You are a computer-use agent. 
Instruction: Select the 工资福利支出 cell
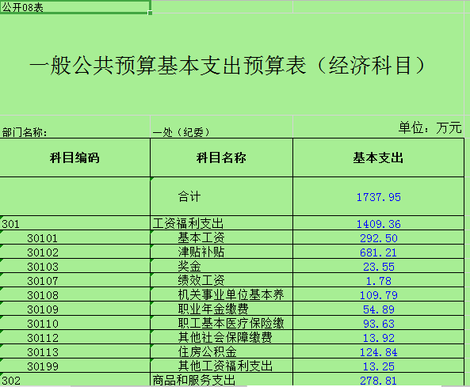tap(221, 223)
